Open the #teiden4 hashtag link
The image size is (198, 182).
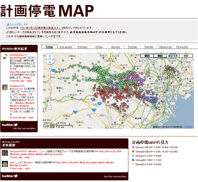point(24,106)
